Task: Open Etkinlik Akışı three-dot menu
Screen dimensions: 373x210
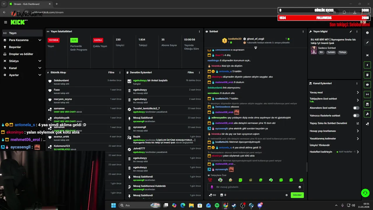Action: tap(120, 73)
